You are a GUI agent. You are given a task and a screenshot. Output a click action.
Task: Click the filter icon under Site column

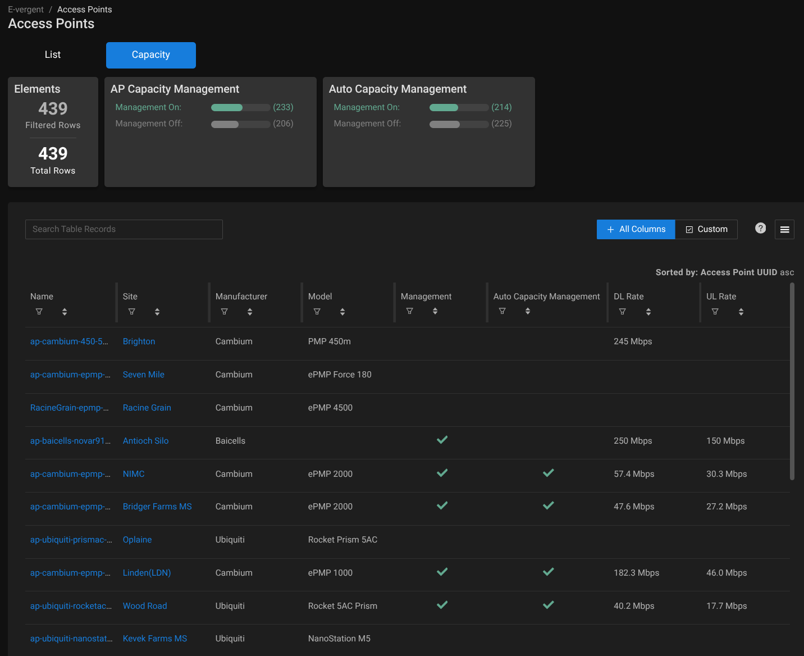[x=132, y=312]
